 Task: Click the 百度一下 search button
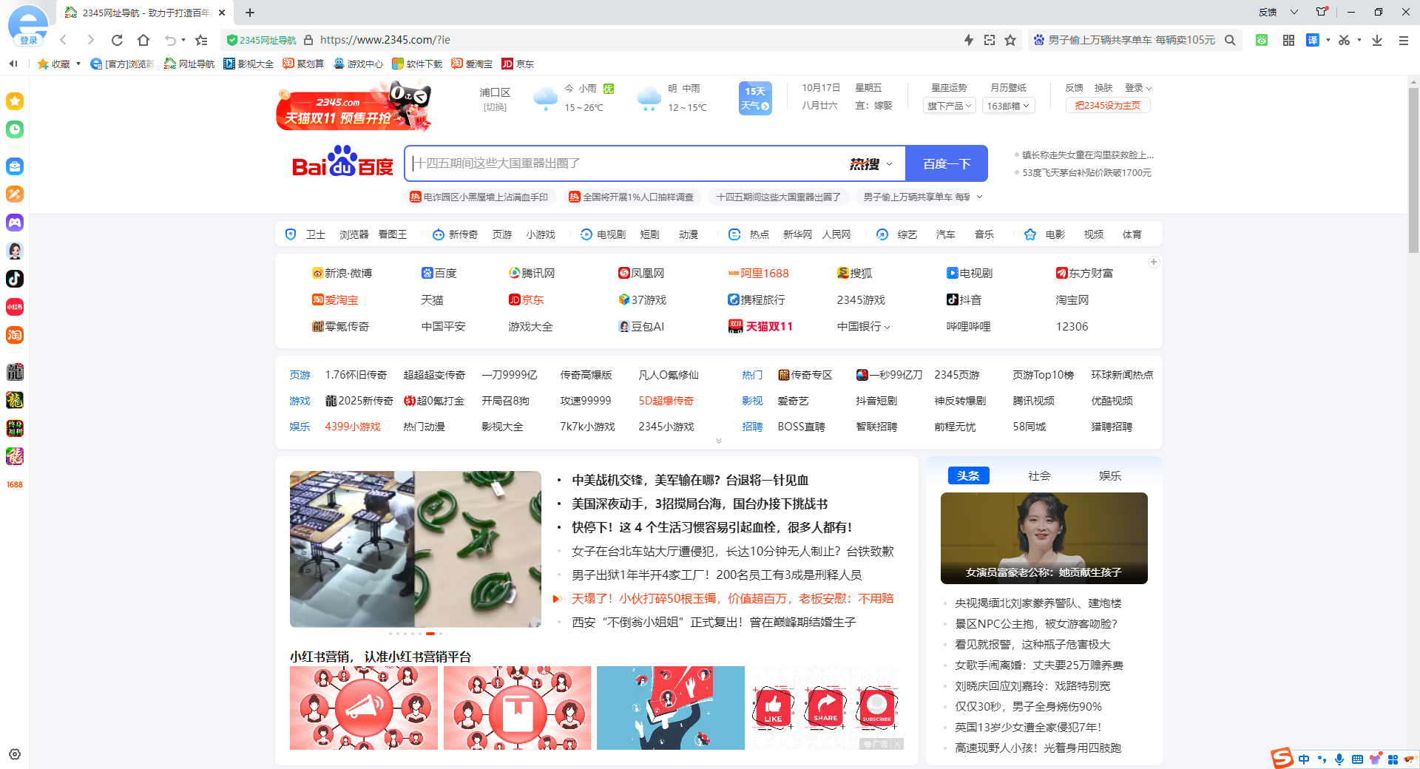947,163
